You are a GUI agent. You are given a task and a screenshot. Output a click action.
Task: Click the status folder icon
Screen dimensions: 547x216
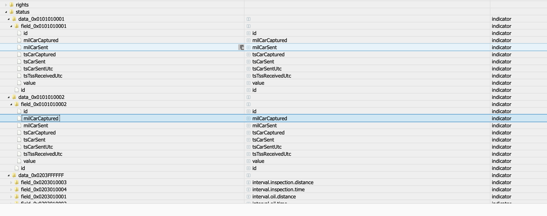[12, 12]
